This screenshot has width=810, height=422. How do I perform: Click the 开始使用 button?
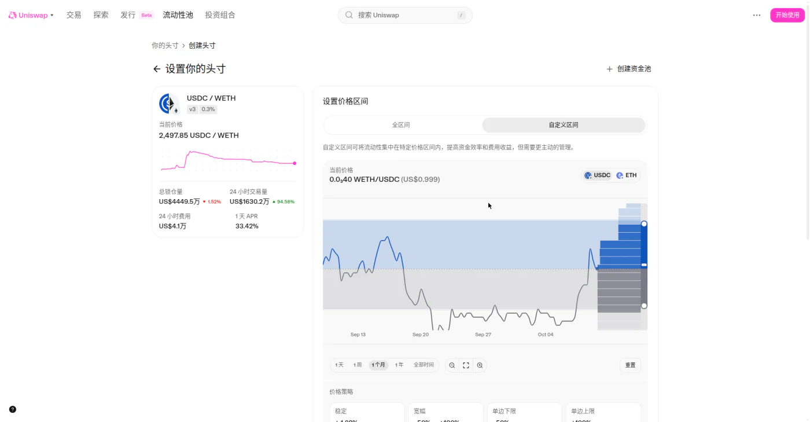click(787, 15)
